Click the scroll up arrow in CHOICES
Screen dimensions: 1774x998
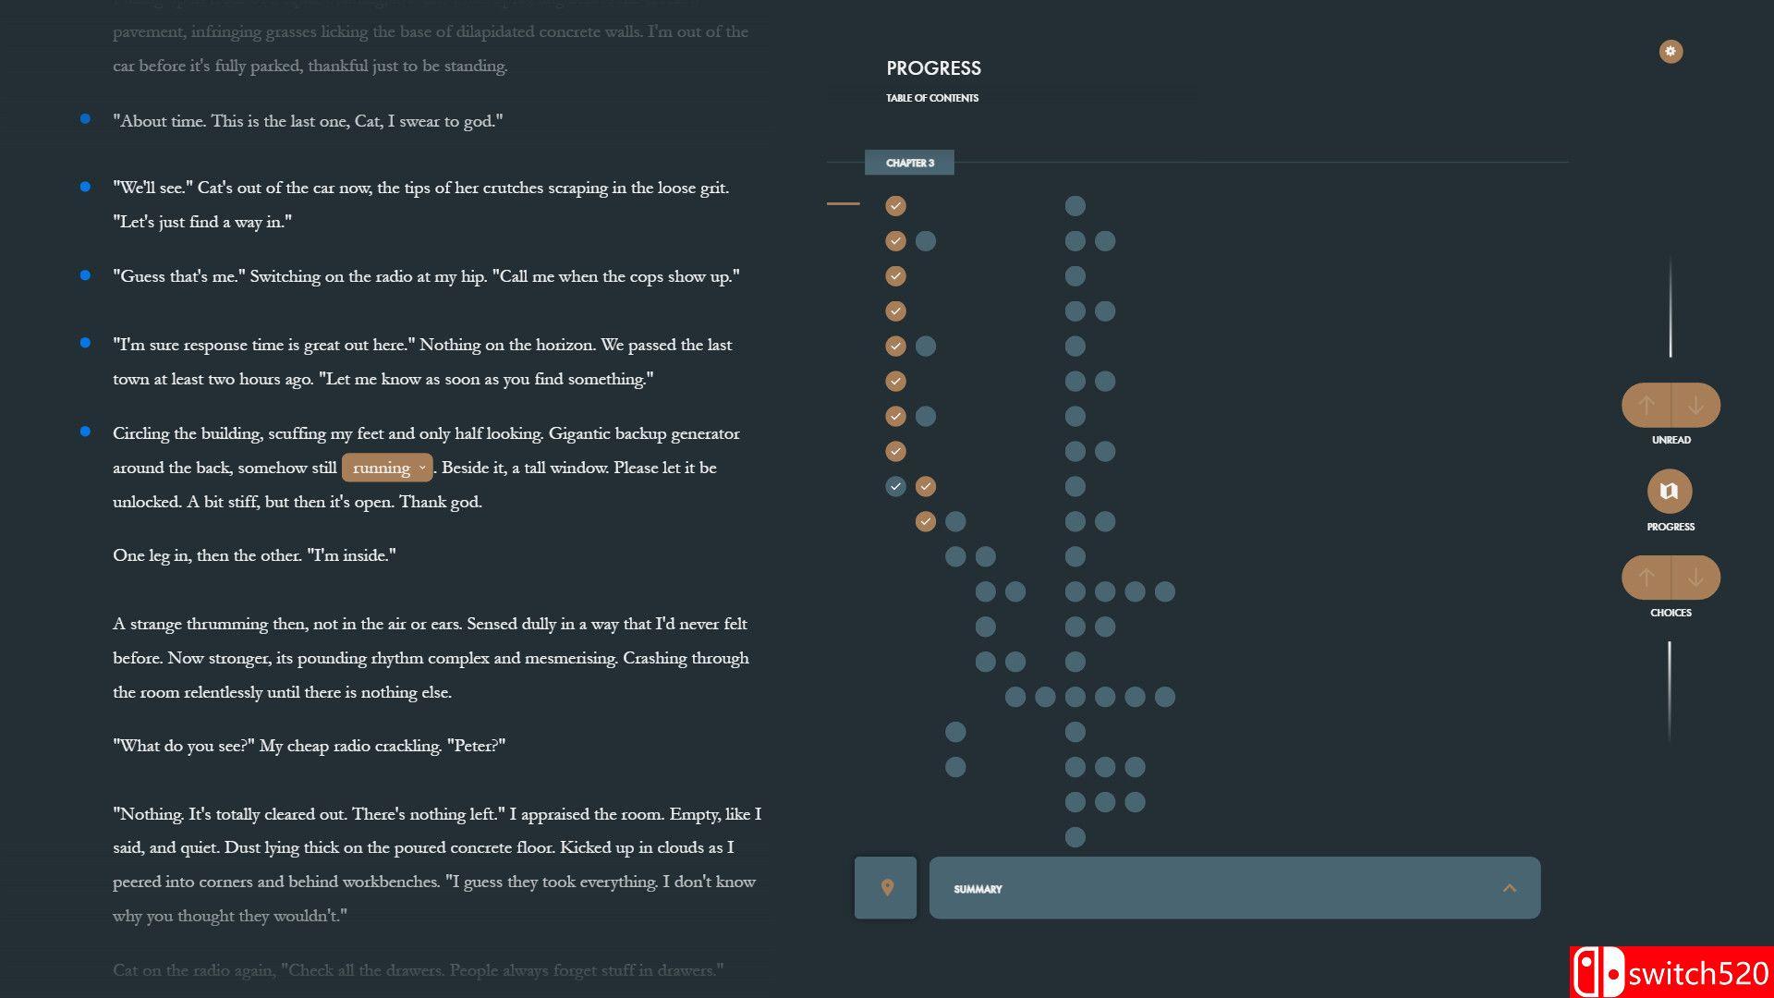1649,577
